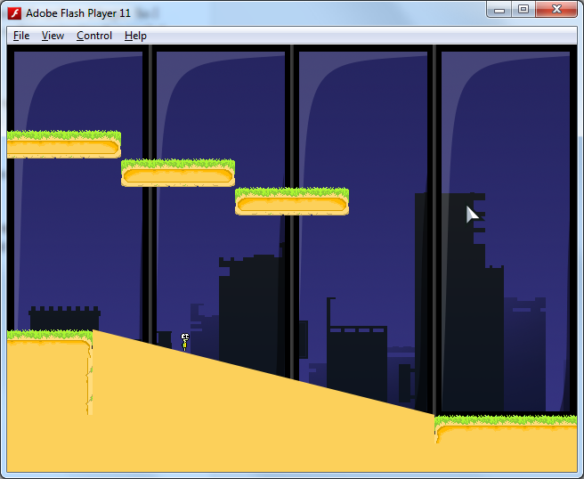Maximize the Flash Player window

click(x=523, y=10)
